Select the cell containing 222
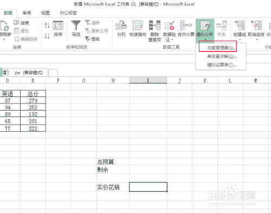271x213 pixels. pyautogui.click(x=33, y=128)
